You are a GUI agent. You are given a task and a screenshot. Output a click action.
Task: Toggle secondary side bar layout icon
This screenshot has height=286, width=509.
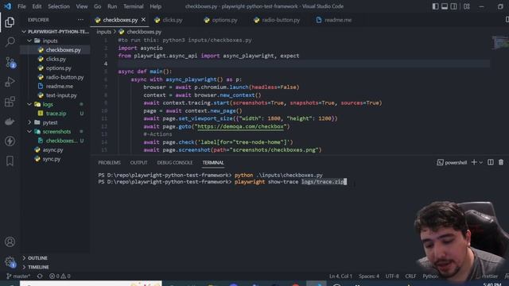coord(454,6)
